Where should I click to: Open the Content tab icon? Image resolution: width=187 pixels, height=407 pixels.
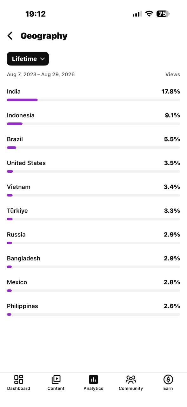click(x=56, y=379)
